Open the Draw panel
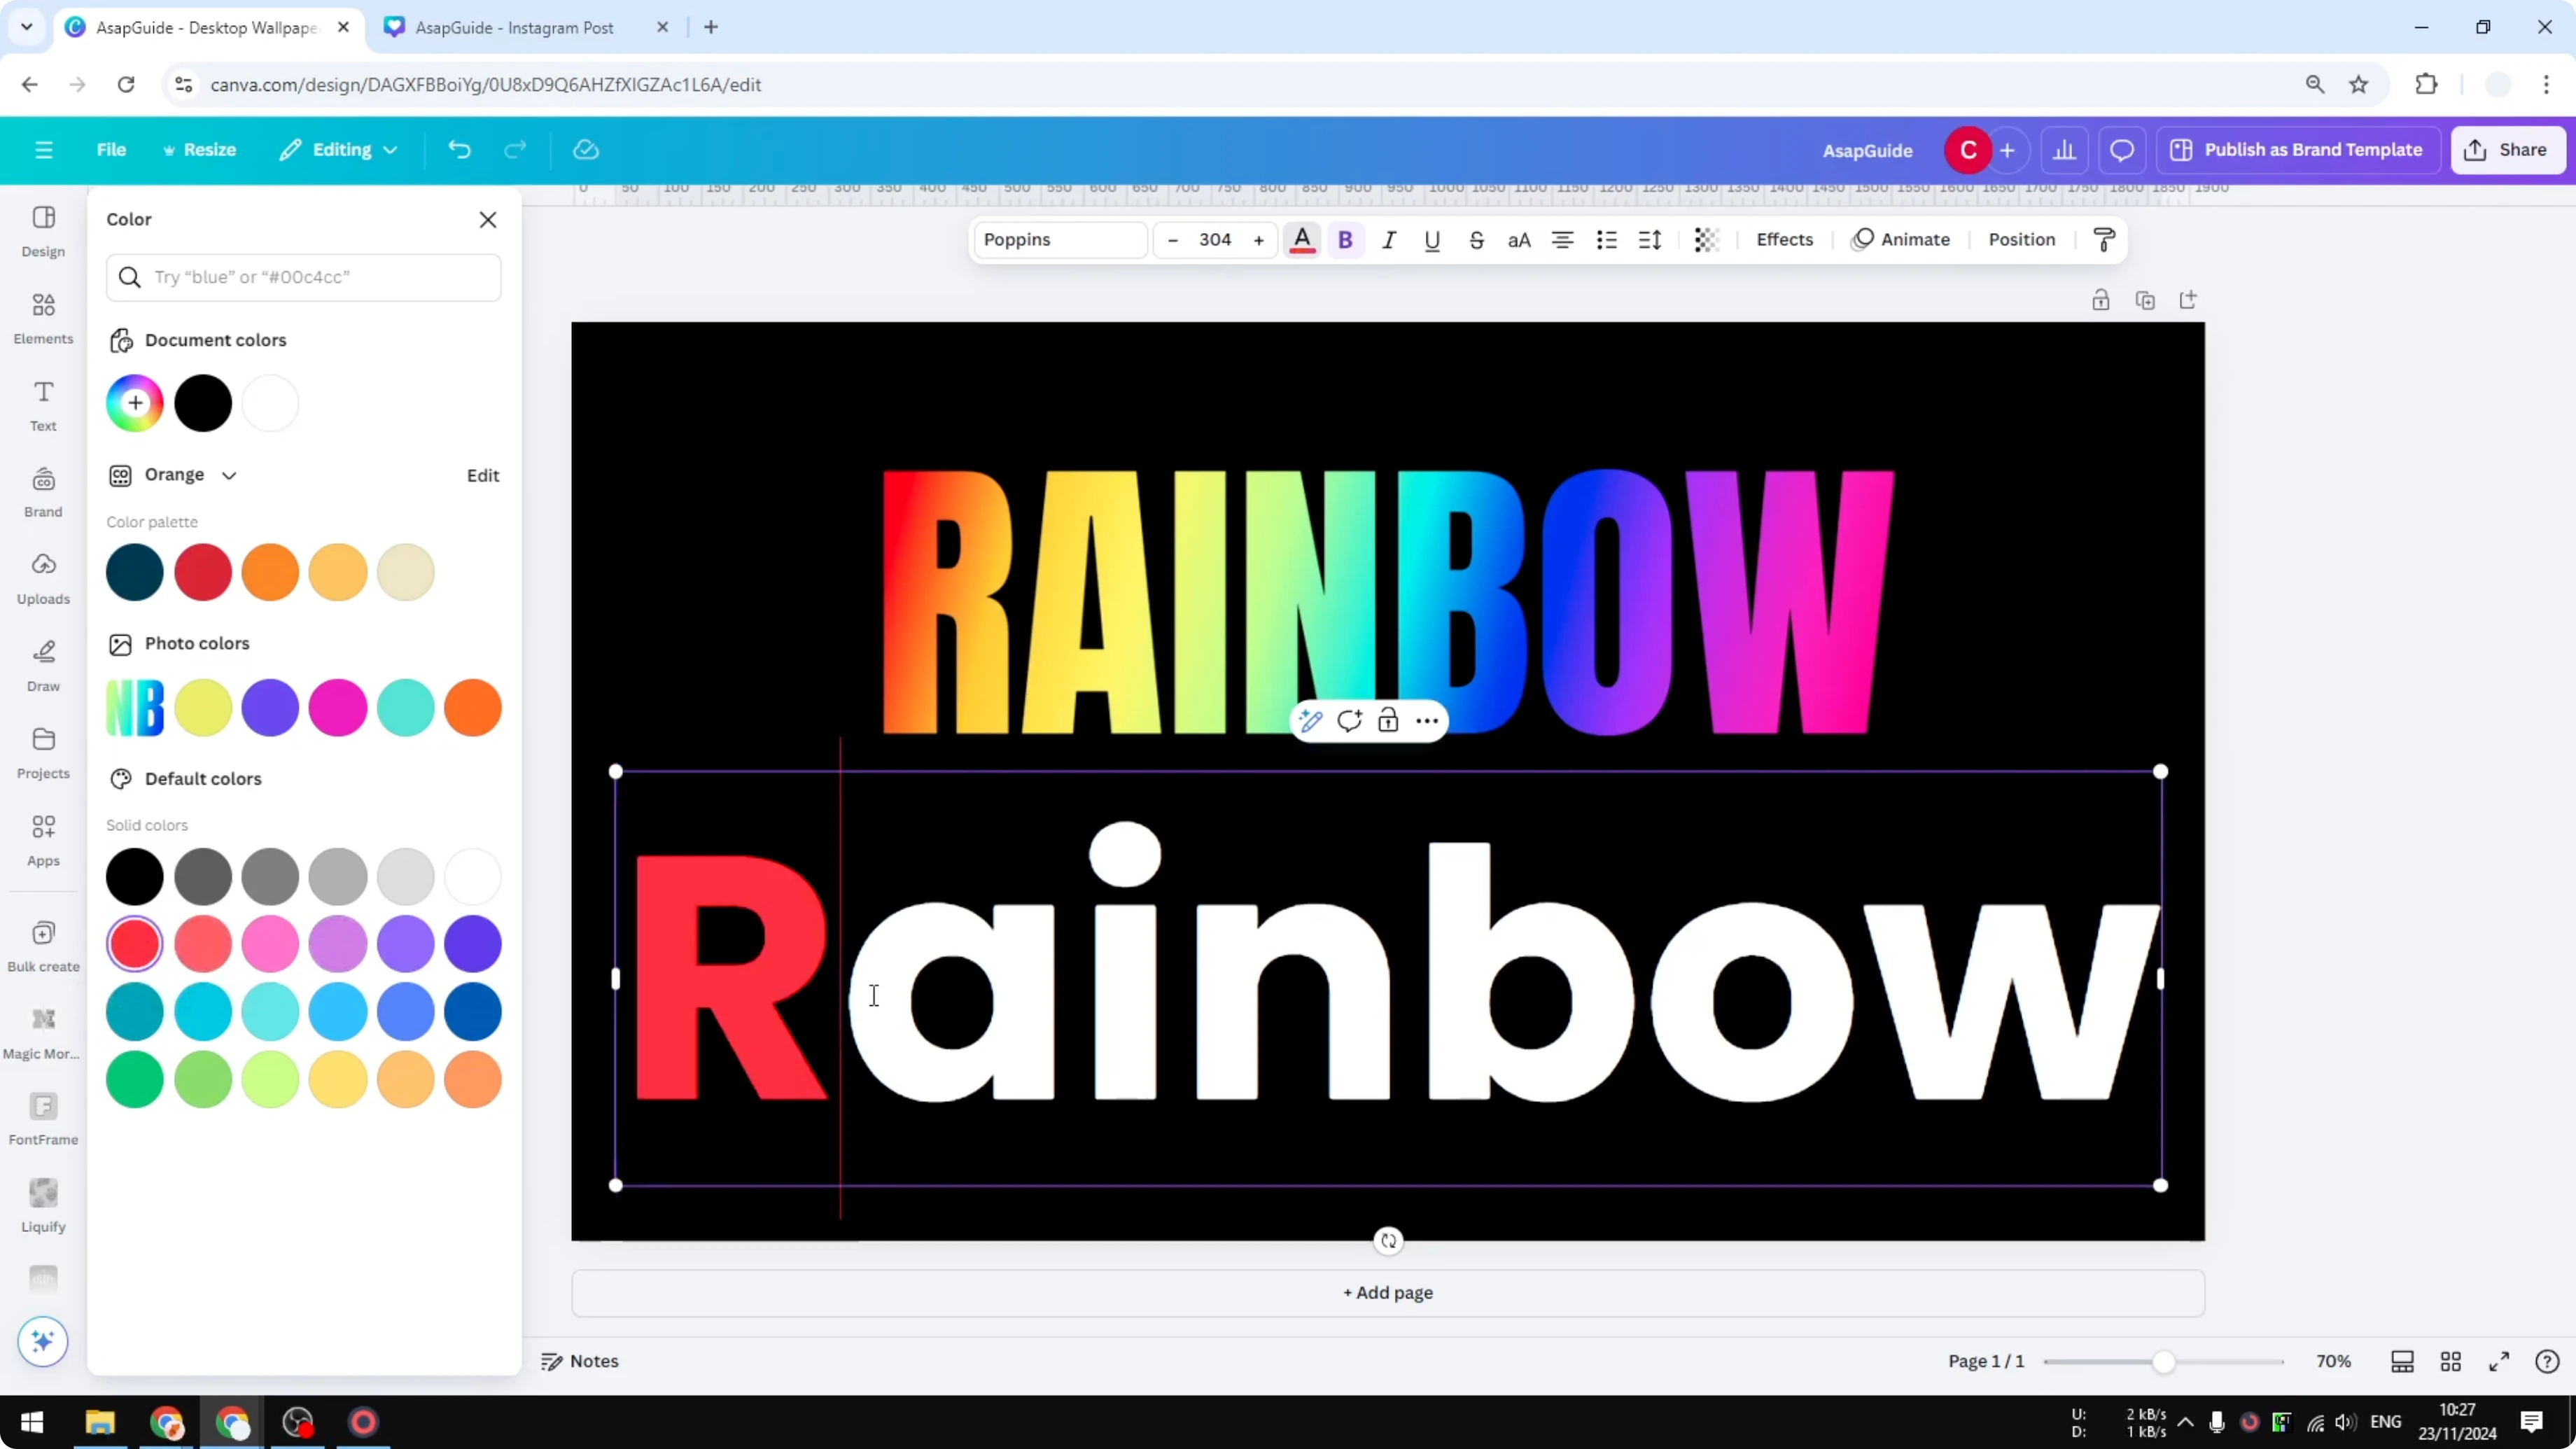 point(42,665)
